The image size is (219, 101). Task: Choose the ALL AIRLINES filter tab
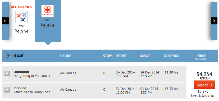coord(22,21)
